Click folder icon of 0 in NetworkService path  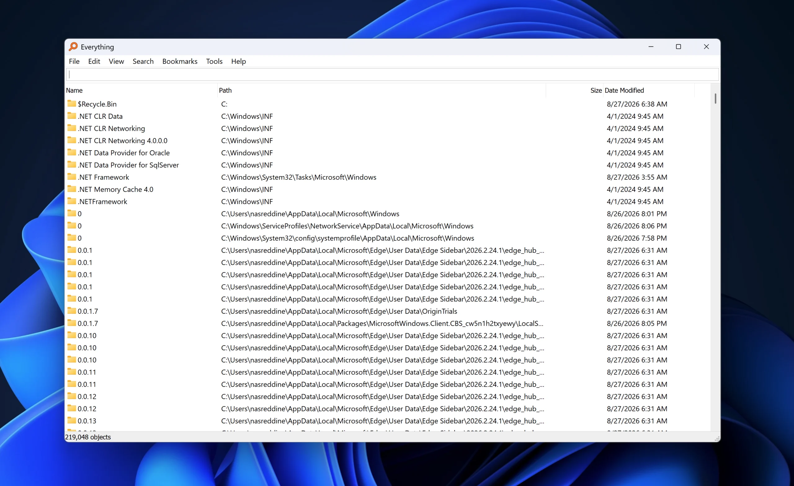pos(72,225)
